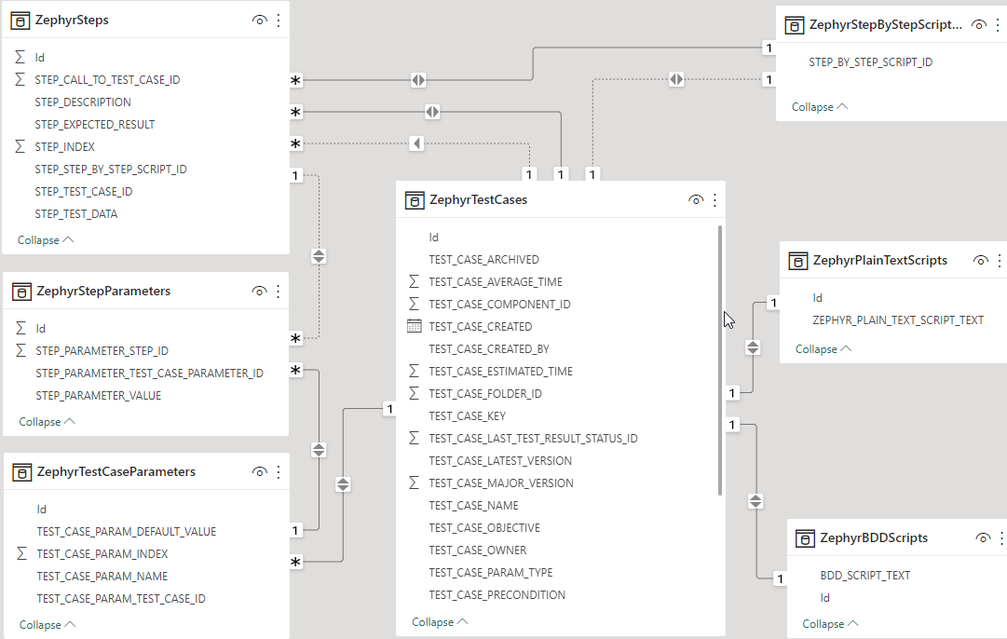Viewport: 1007px width, 639px height.
Task: Click the STEP_BY_STEP_SCRIPT_ID field
Action: [x=871, y=62]
